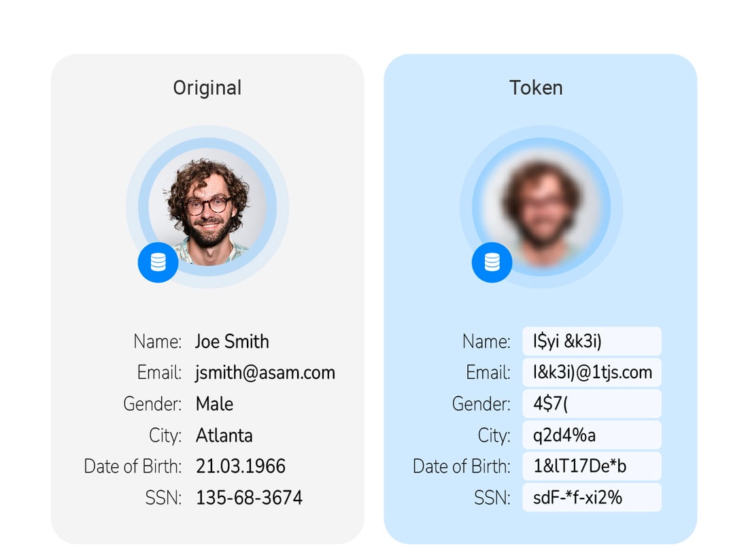Screen dimensions: 748x557
Task: Click the tokenized City field q2d4%a
Action: [x=592, y=435]
